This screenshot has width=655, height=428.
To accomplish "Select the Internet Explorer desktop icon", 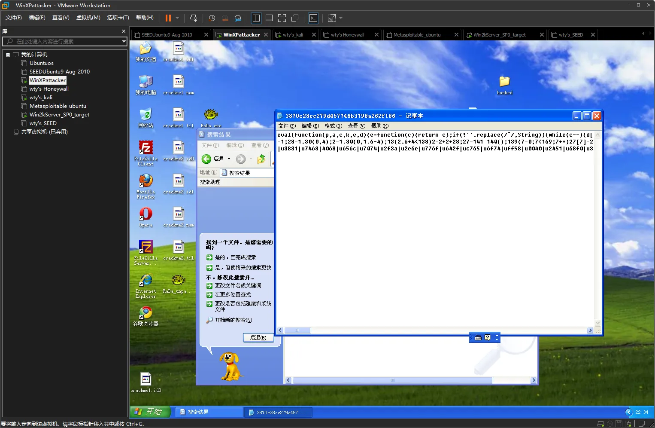I will coord(146,286).
